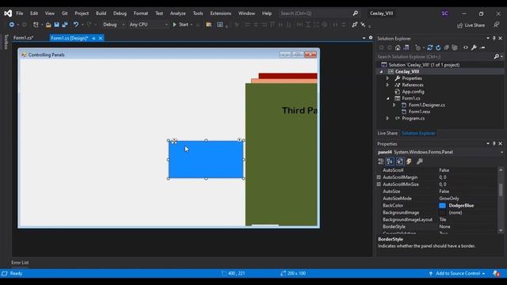507x285 pixels.
Task: Select the Form1.resx file
Action: [419, 112]
